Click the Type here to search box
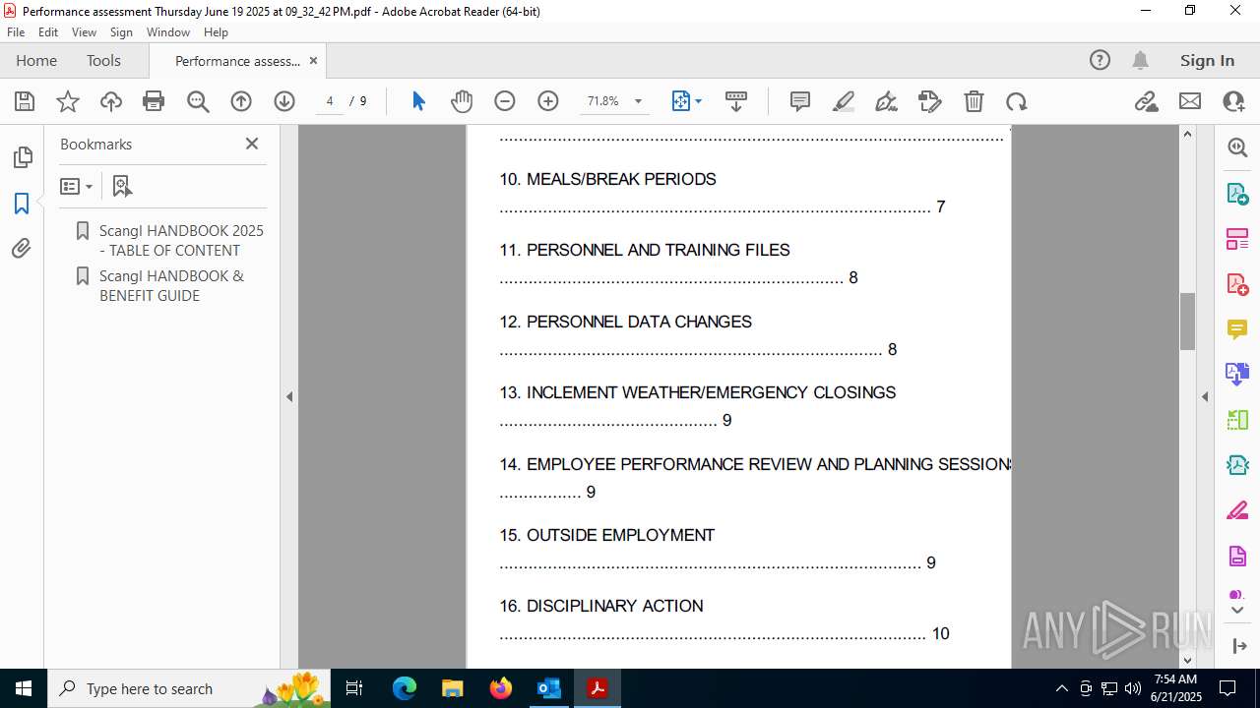Screen dimensions: 1260x708 tap(187, 688)
